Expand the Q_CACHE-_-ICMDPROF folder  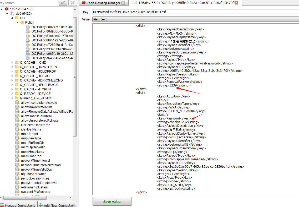pyautogui.click(x=12, y=71)
